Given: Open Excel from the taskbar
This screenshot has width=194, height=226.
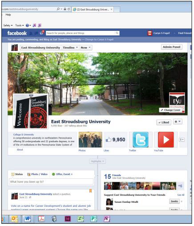Looking at the screenshot, I should pos(81,219).
